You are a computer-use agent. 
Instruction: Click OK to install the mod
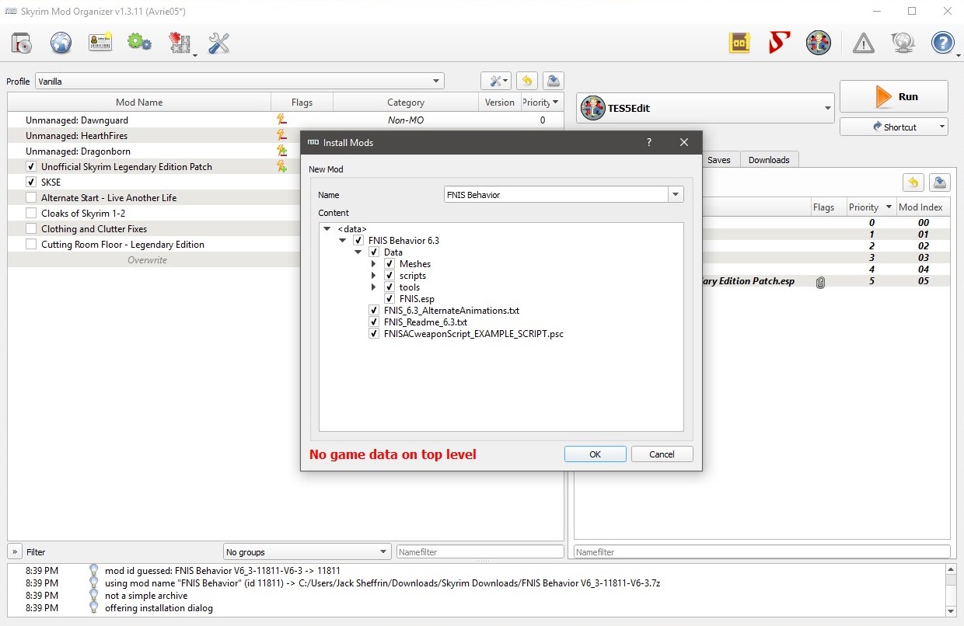pyautogui.click(x=596, y=454)
